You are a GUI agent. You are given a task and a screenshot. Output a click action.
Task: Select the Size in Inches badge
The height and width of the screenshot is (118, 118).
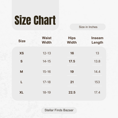coord(88,27)
